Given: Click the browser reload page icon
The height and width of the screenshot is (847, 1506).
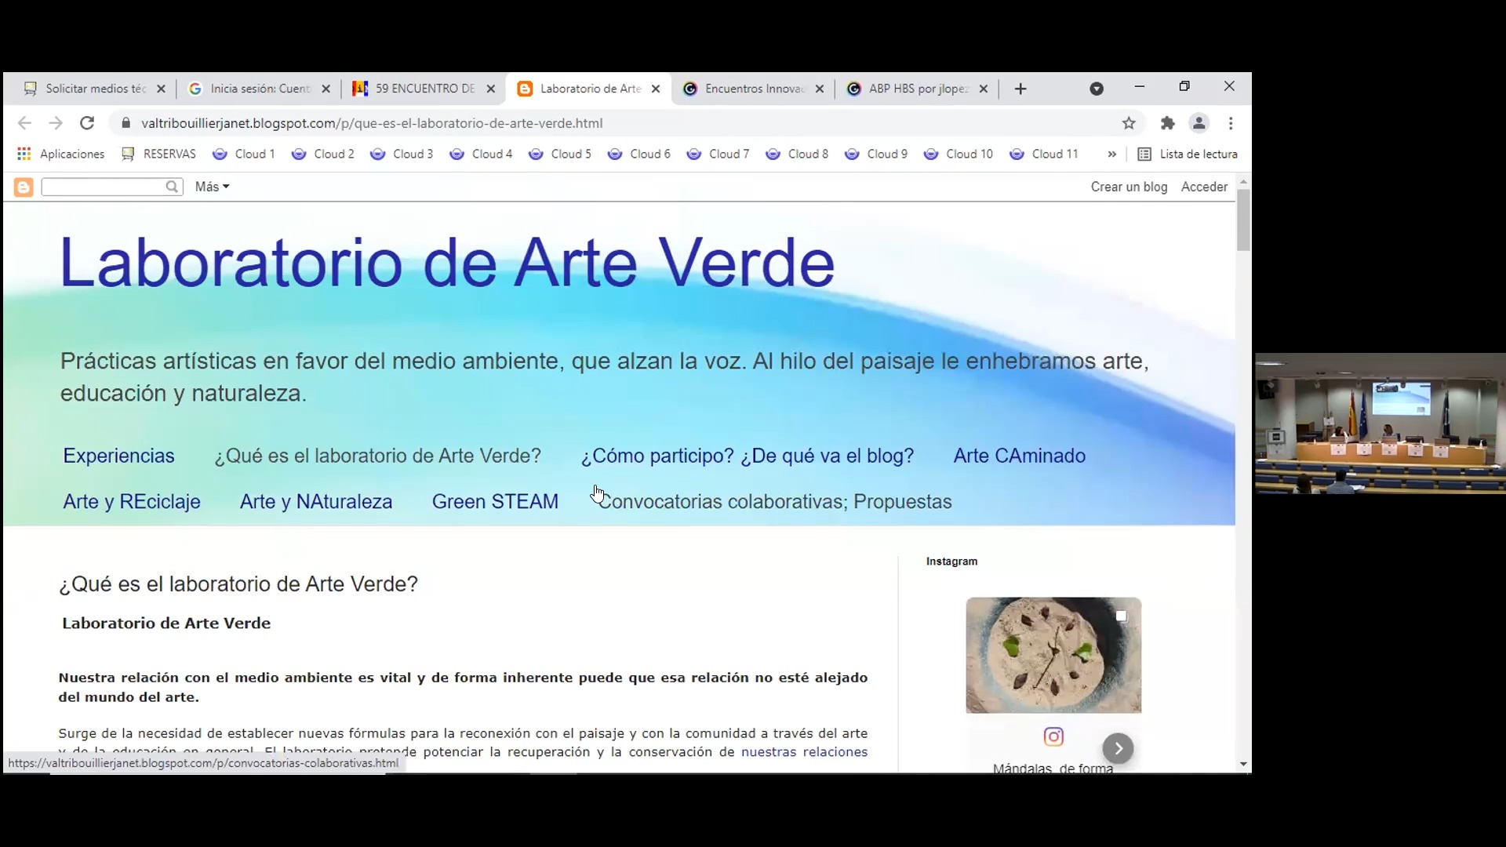Looking at the screenshot, I should [87, 123].
